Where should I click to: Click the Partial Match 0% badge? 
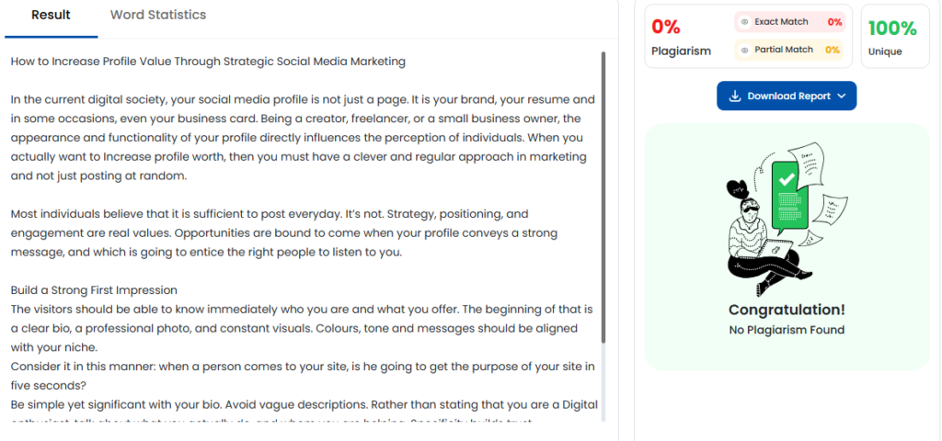[x=833, y=50]
